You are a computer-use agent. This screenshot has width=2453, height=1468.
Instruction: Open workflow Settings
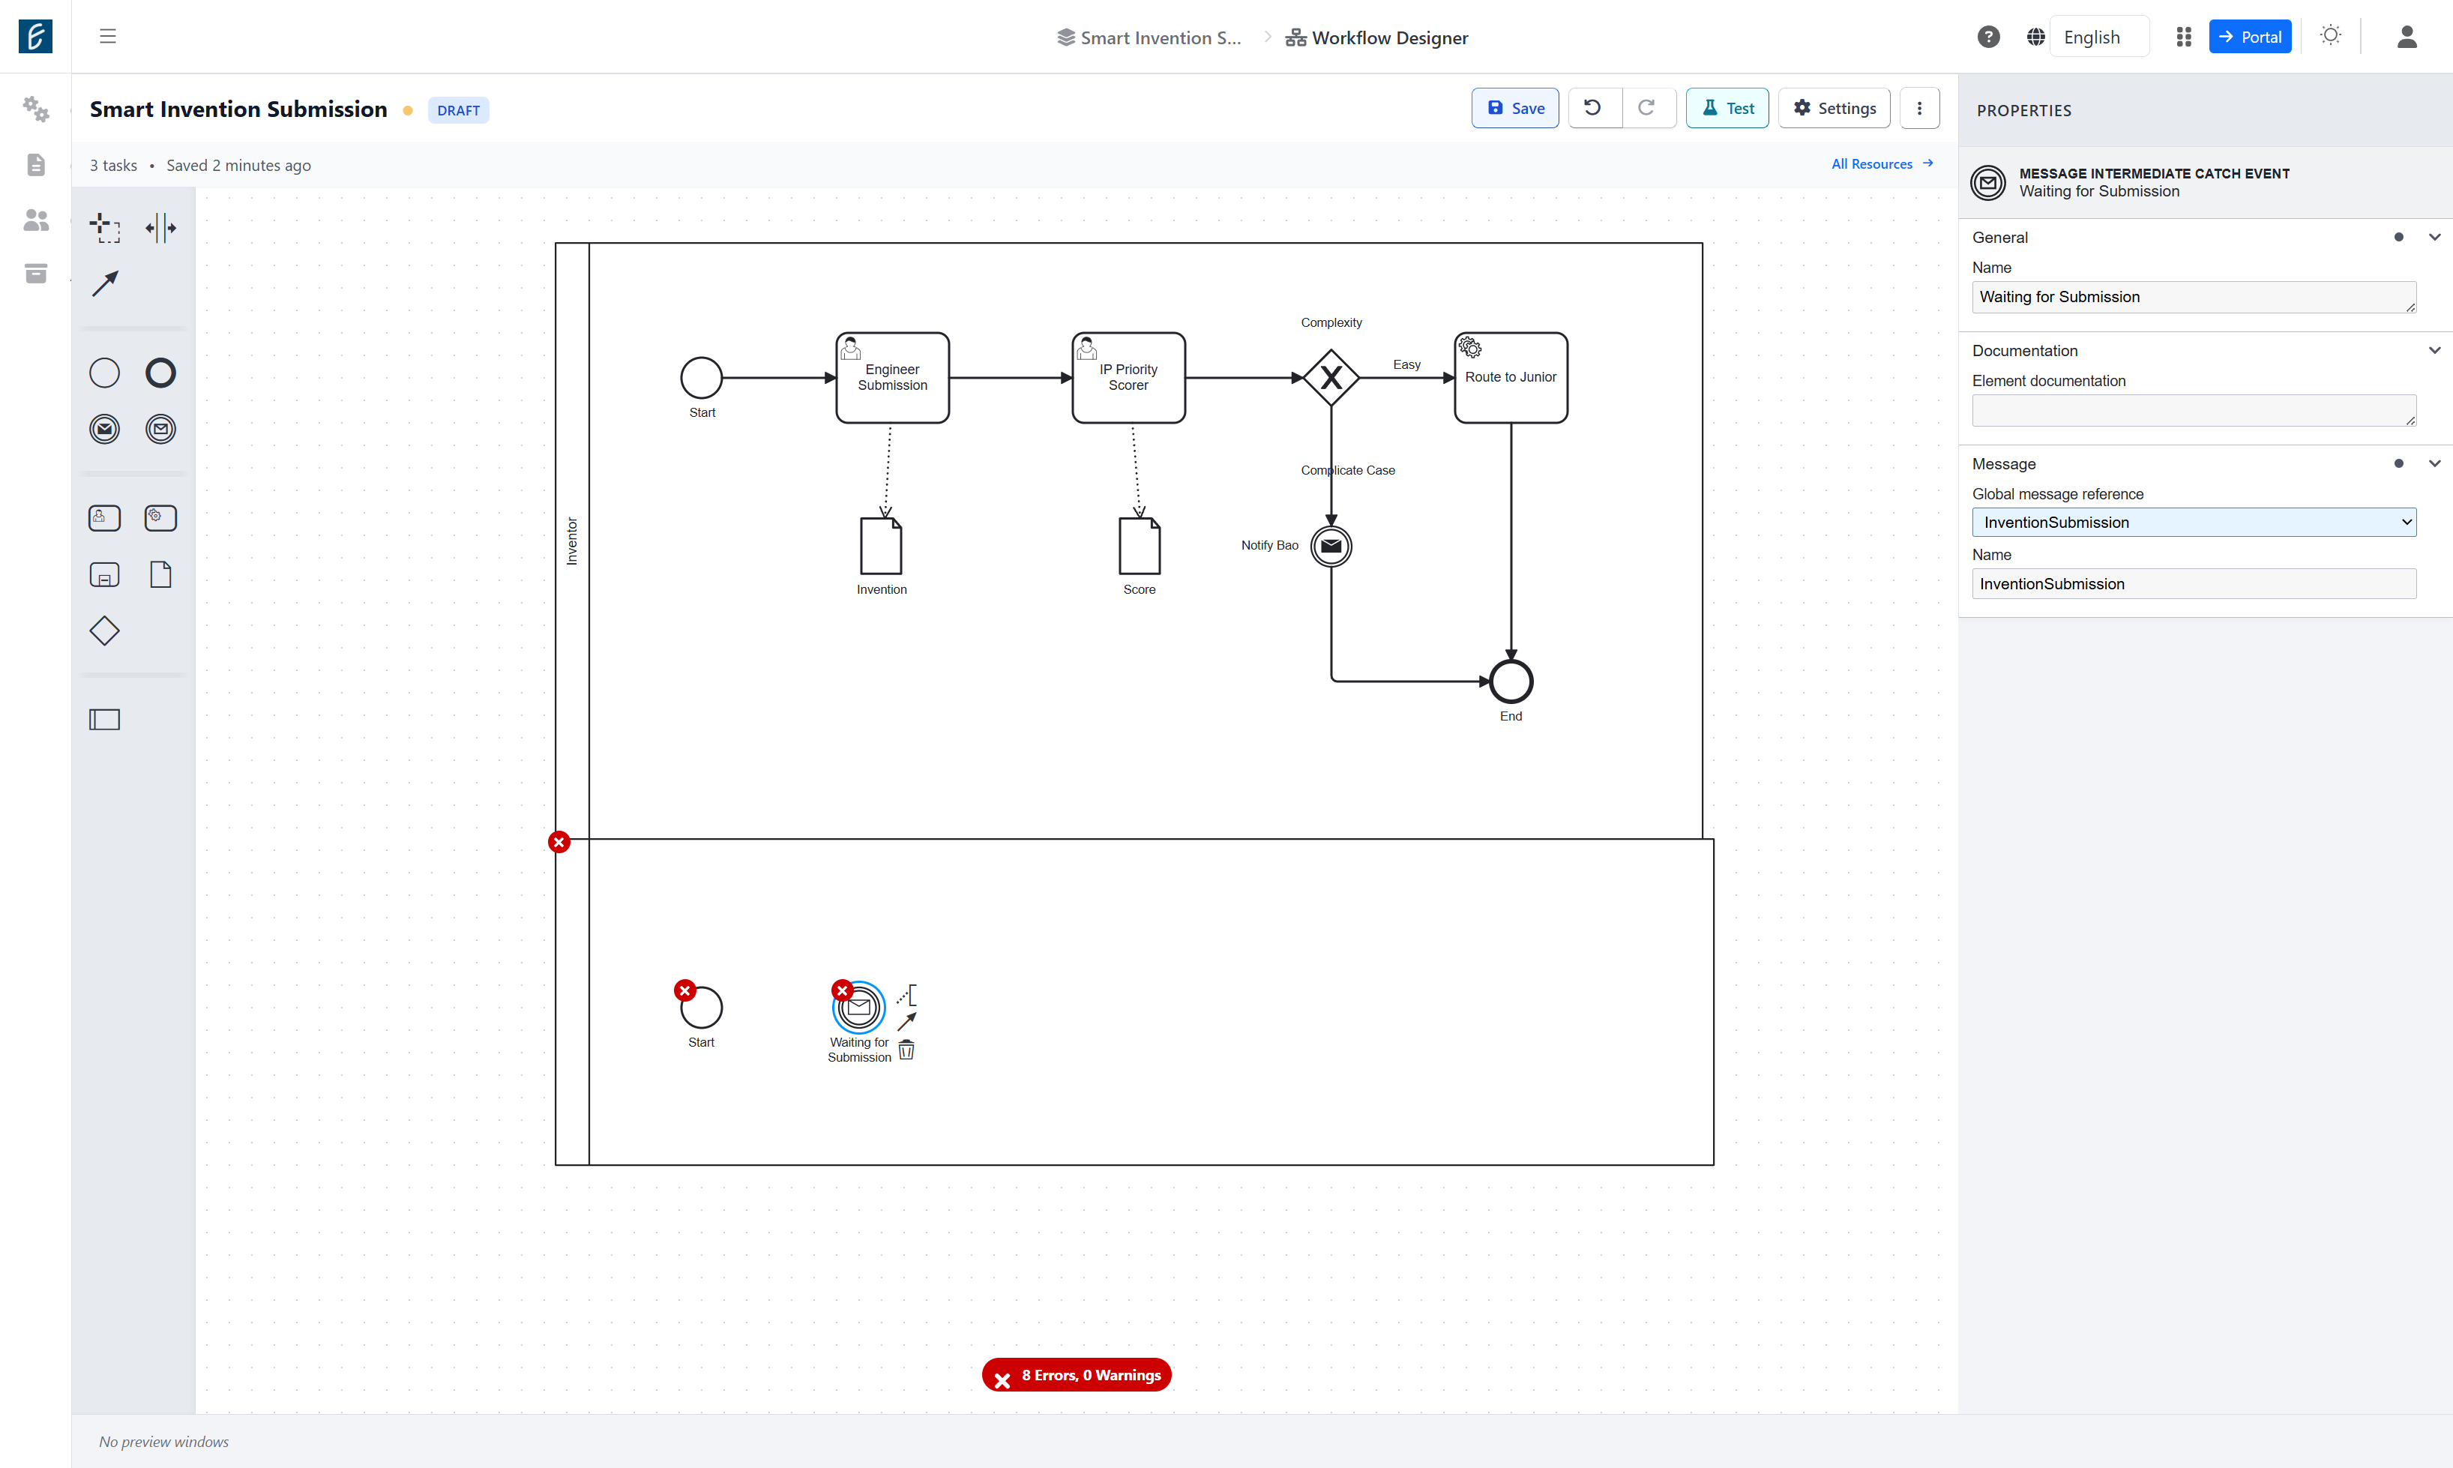[x=1834, y=109]
